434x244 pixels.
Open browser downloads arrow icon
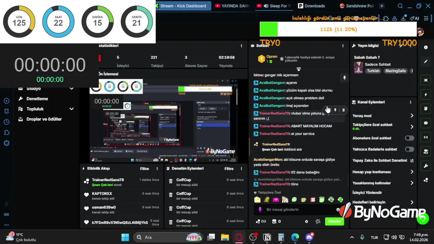click(x=403, y=18)
